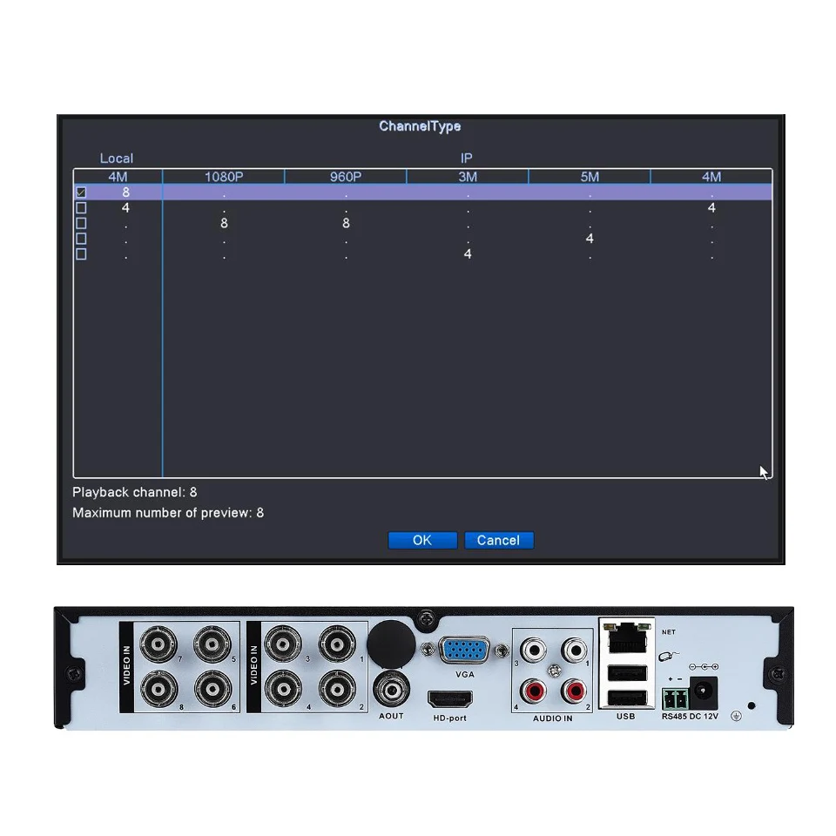Click the DC 12V power jack
This screenshot has width=836, height=836.
coord(704,692)
